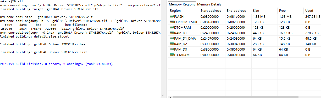Select the RAM_D1_DMA region name

tap(185, 38)
